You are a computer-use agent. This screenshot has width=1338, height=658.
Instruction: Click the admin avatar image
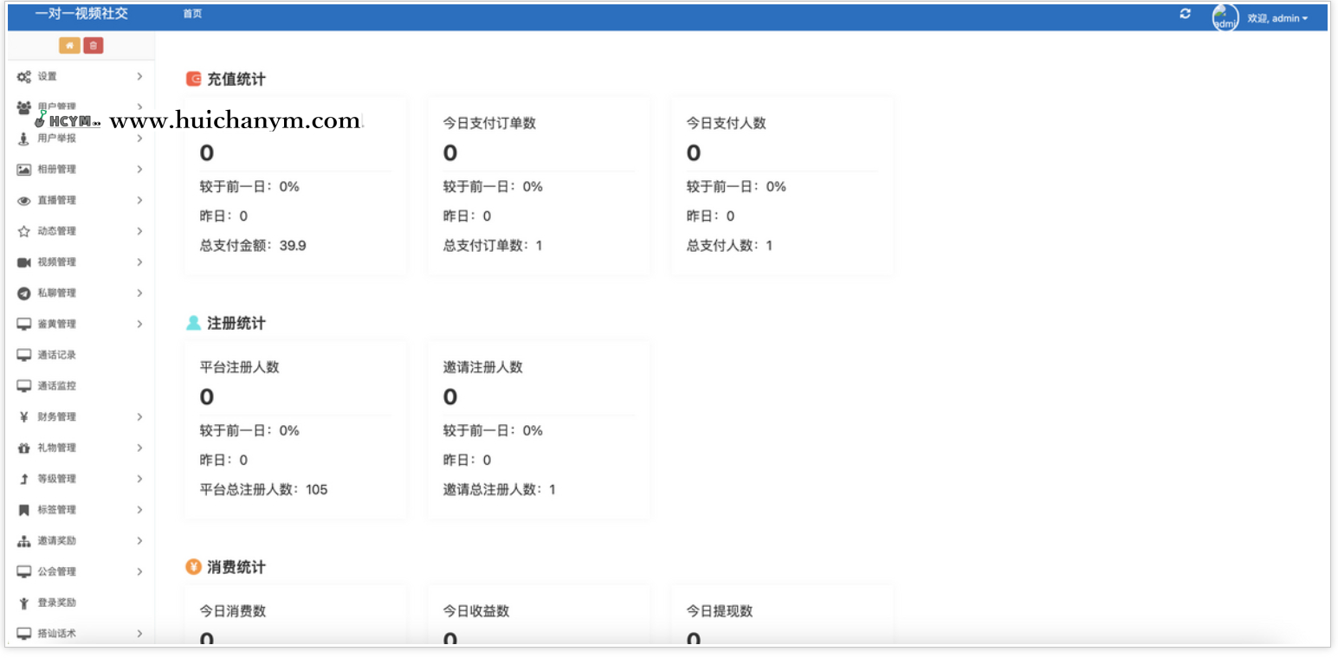[1225, 16]
